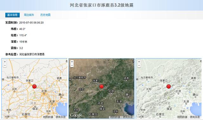203x120 pixels.
Task: Open 地图数据 link on terrain map
Action: [x=182, y=117]
